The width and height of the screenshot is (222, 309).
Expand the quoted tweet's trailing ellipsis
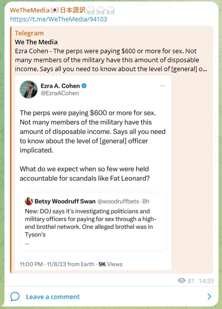click(27, 244)
